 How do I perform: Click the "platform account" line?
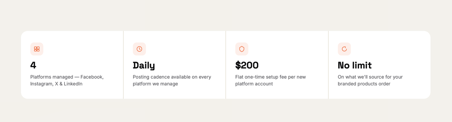click(254, 84)
